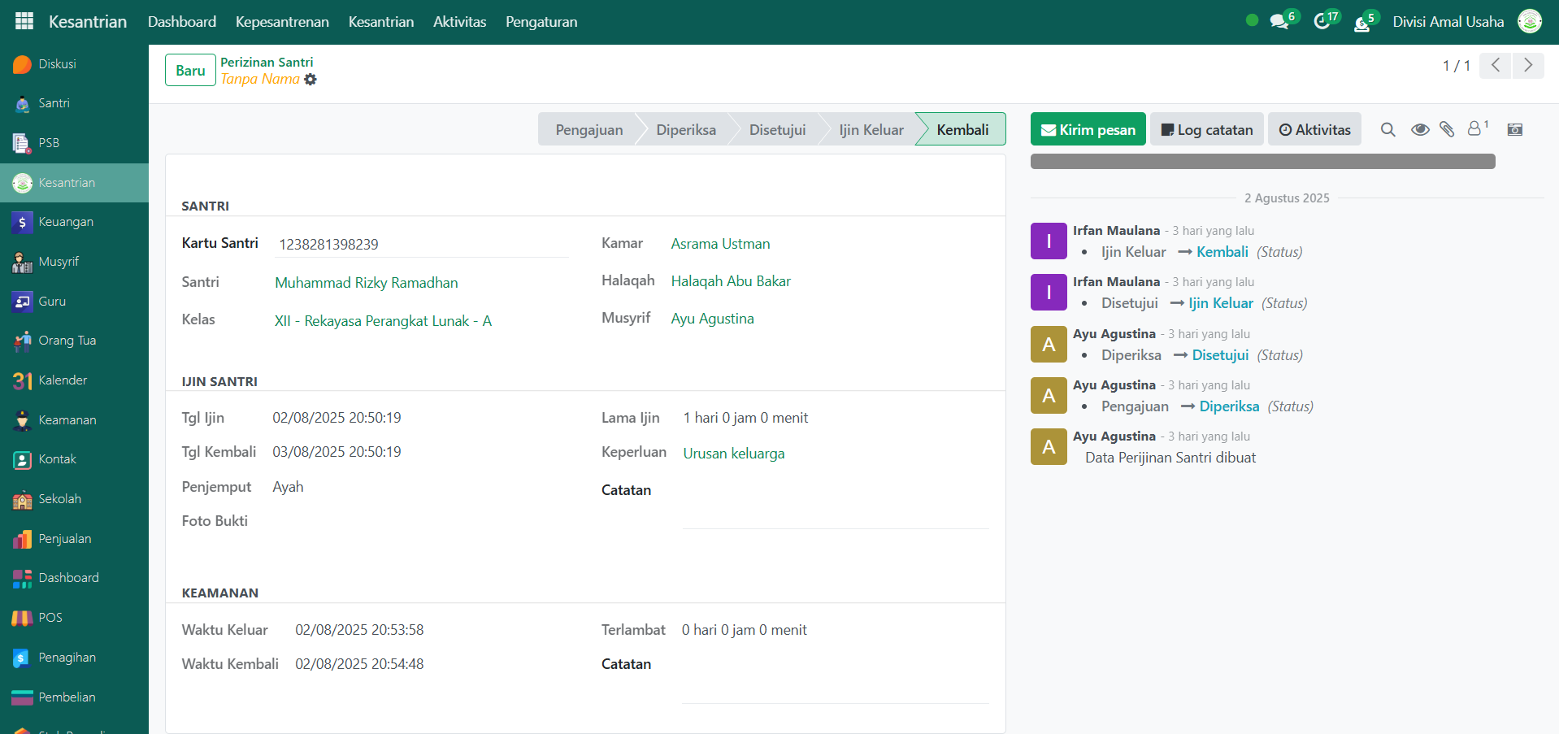1559x734 pixels.
Task: Click the Kartu Santri number field
Action: click(422, 245)
